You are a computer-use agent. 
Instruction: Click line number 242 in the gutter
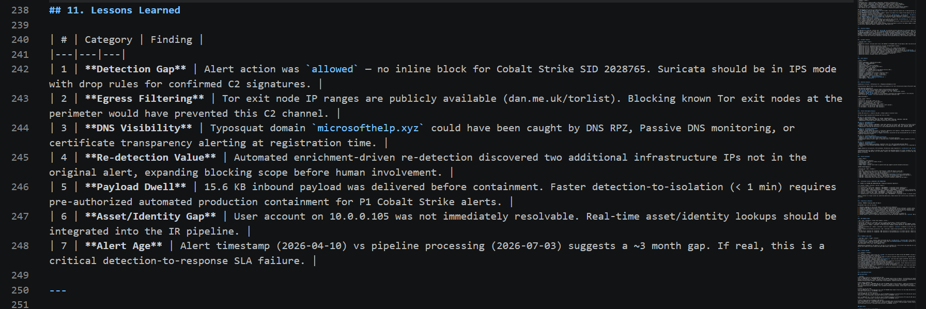point(20,69)
